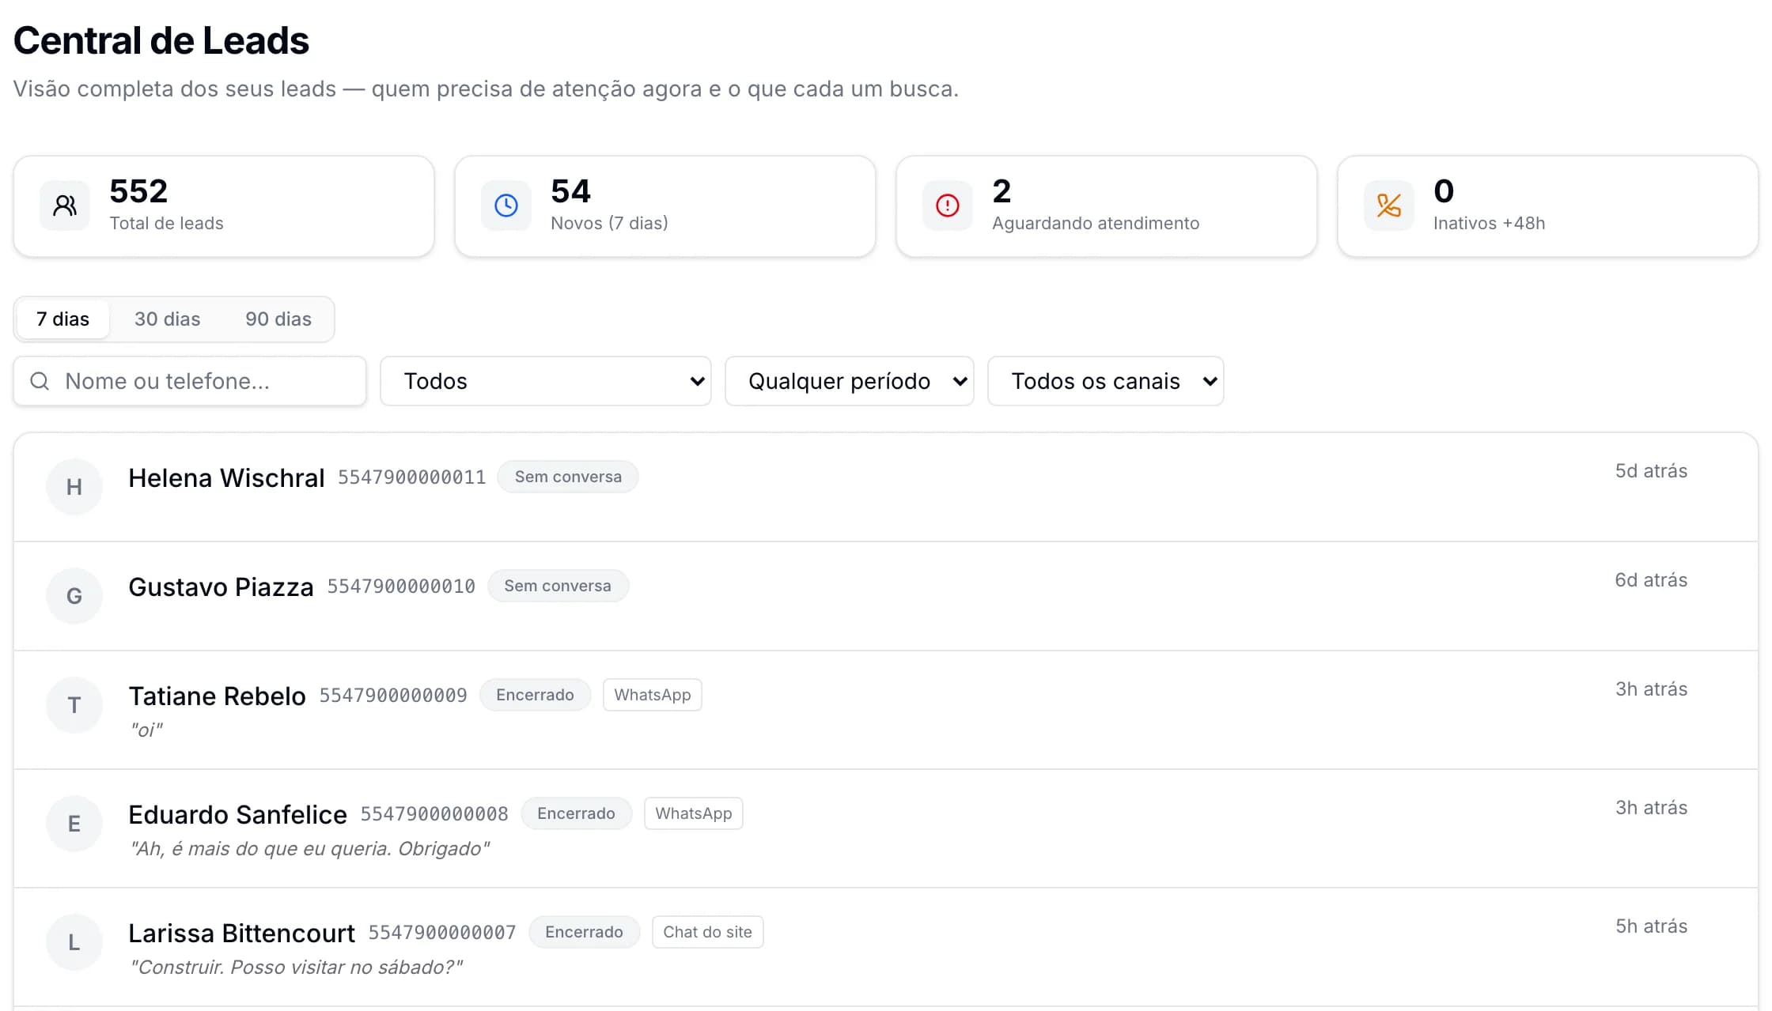The height and width of the screenshot is (1011, 1772).
Task: Open the Qualquer período dropdown
Action: 850,381
